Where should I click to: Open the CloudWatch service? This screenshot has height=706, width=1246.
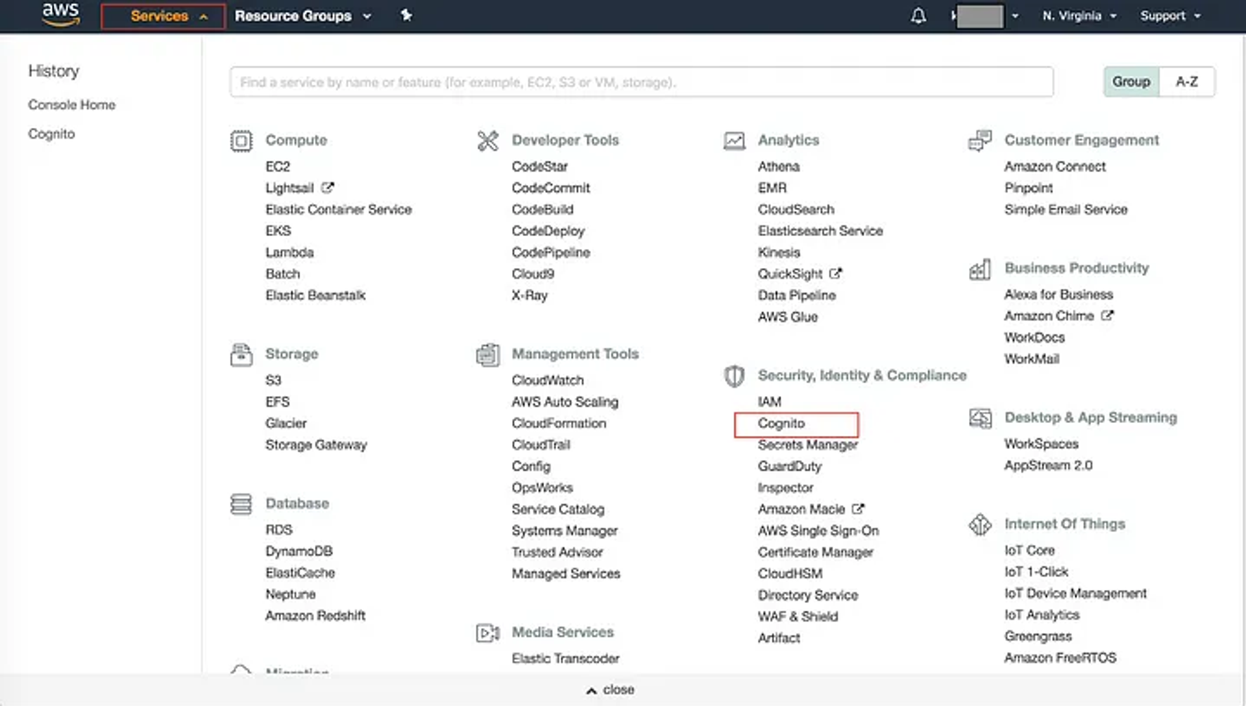coord(548,380)
